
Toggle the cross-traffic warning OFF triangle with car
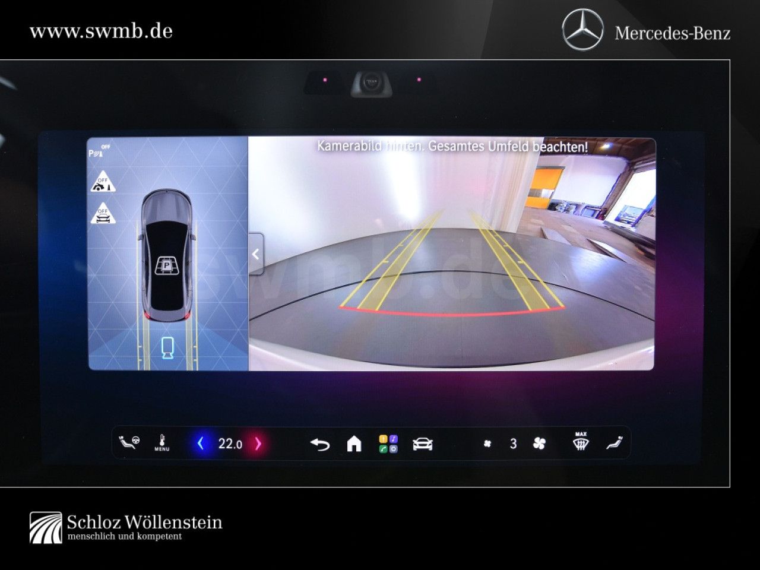click(x=103, y=213)
